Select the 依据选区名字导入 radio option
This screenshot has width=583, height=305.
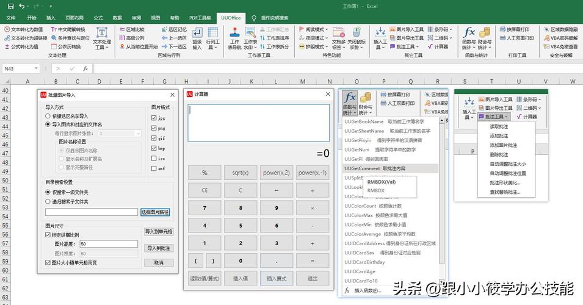click(48, 117)
